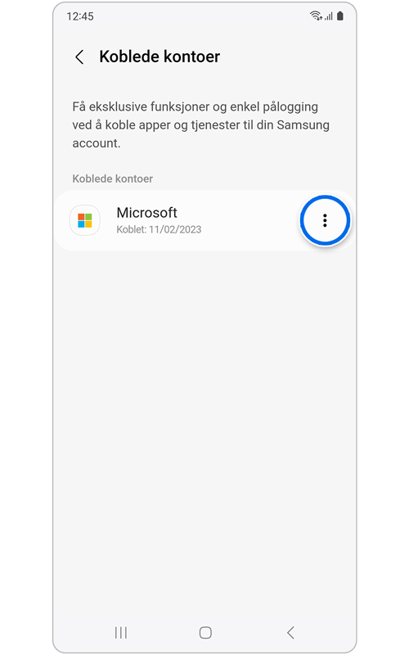Tap the home button in navigation bar
This screenshot has height=655, width=409.
[205, 632]
